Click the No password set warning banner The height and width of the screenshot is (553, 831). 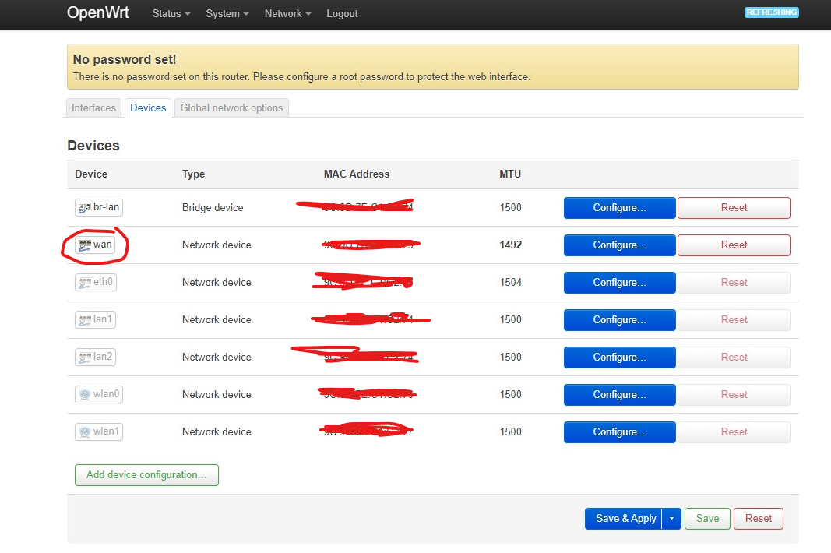pos(432,67)
